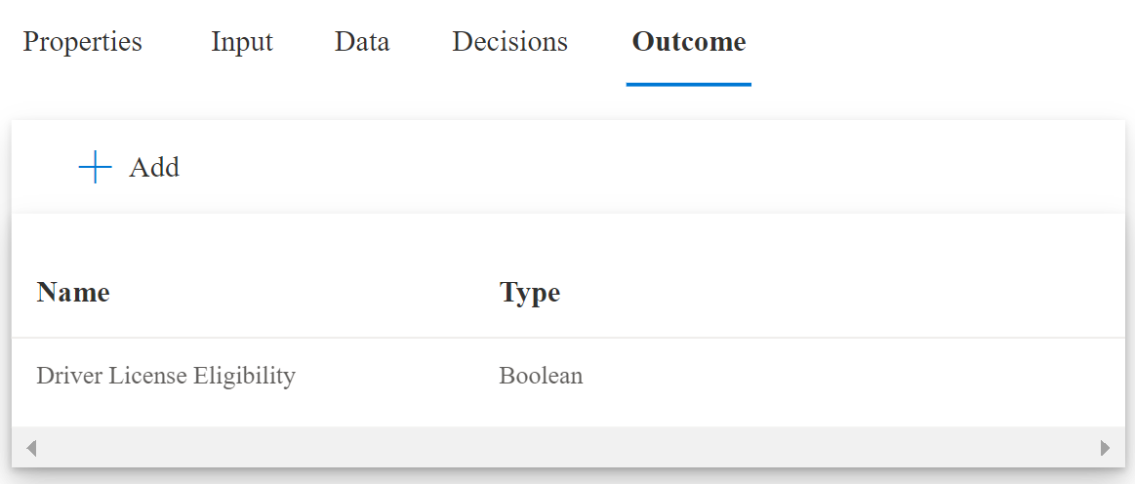This screenshot has width=1135, height=484.
Task: Click empty header space right of Type
Action: (830, 292)
